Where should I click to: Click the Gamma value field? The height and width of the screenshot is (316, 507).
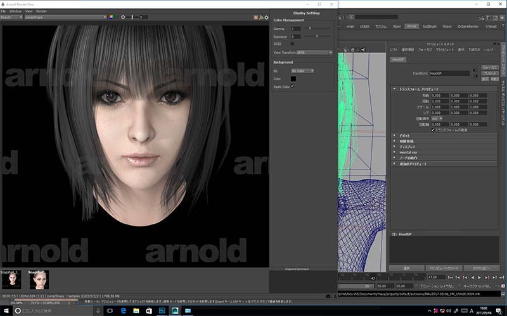coord(296,28)
